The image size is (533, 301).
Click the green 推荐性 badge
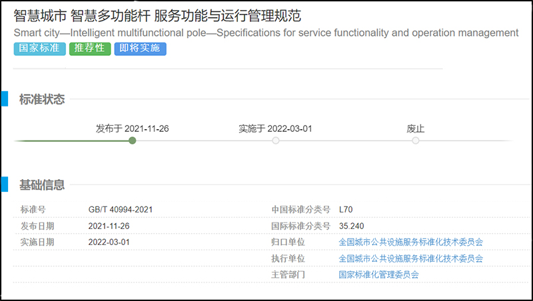click(x=90, y=49)
